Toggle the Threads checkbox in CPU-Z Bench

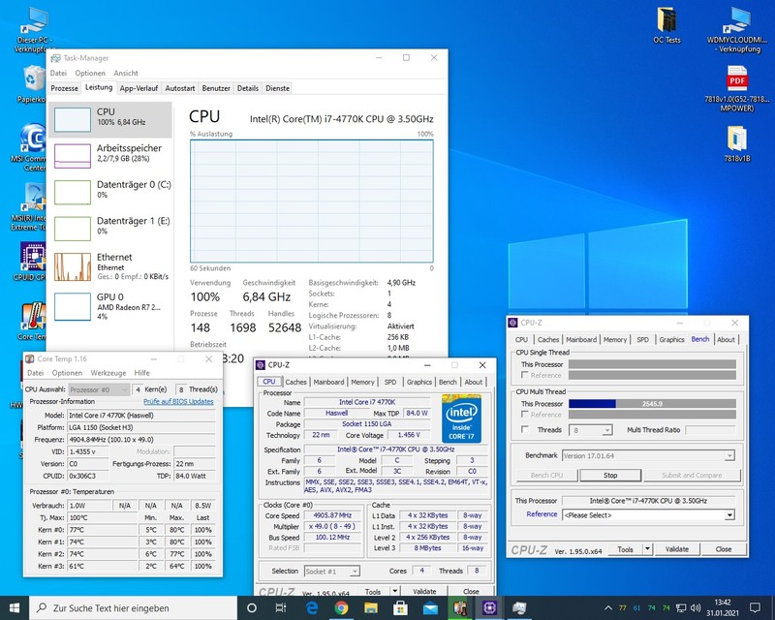(525, 430)
